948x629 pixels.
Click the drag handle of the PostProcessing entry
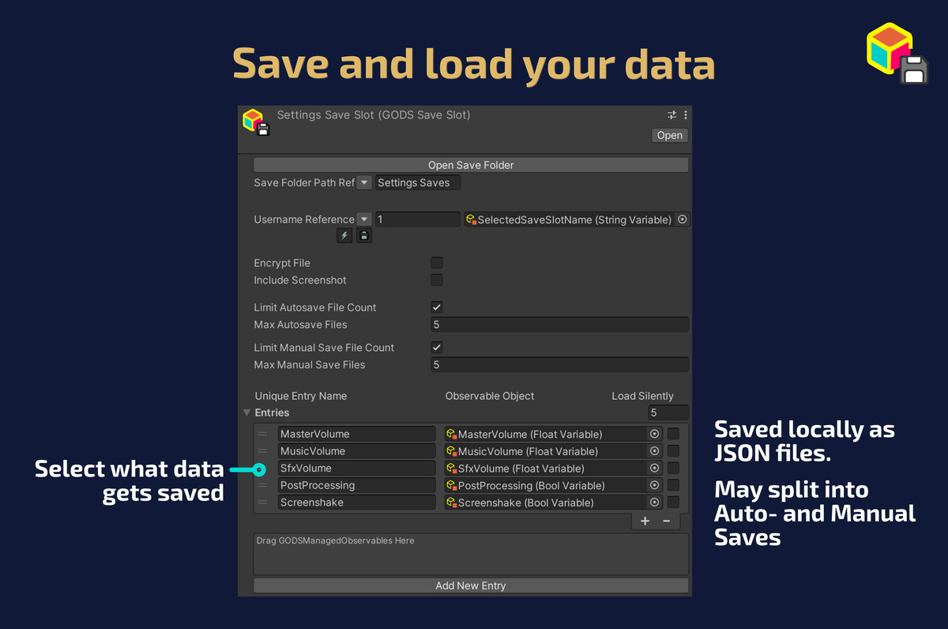[262, 485]
